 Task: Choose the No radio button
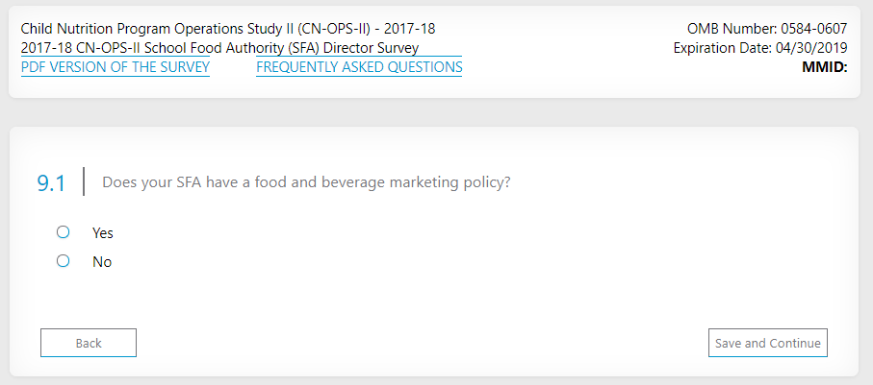64,261
